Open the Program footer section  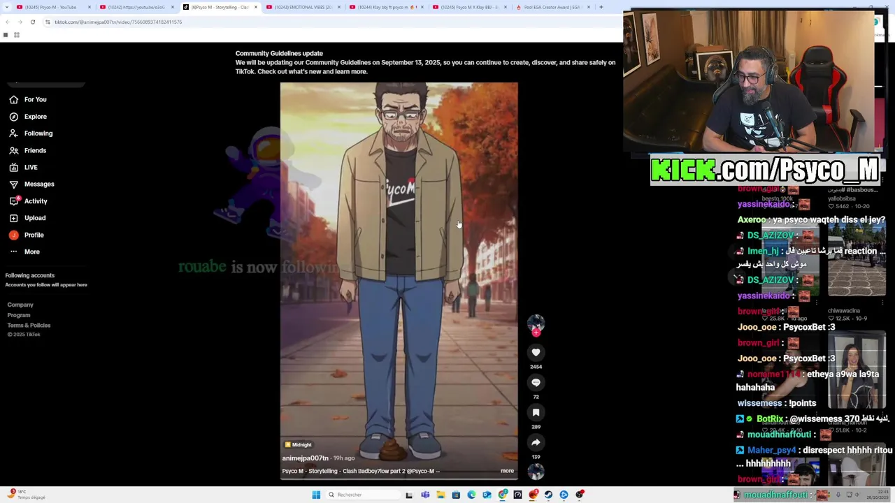point(19,315)
